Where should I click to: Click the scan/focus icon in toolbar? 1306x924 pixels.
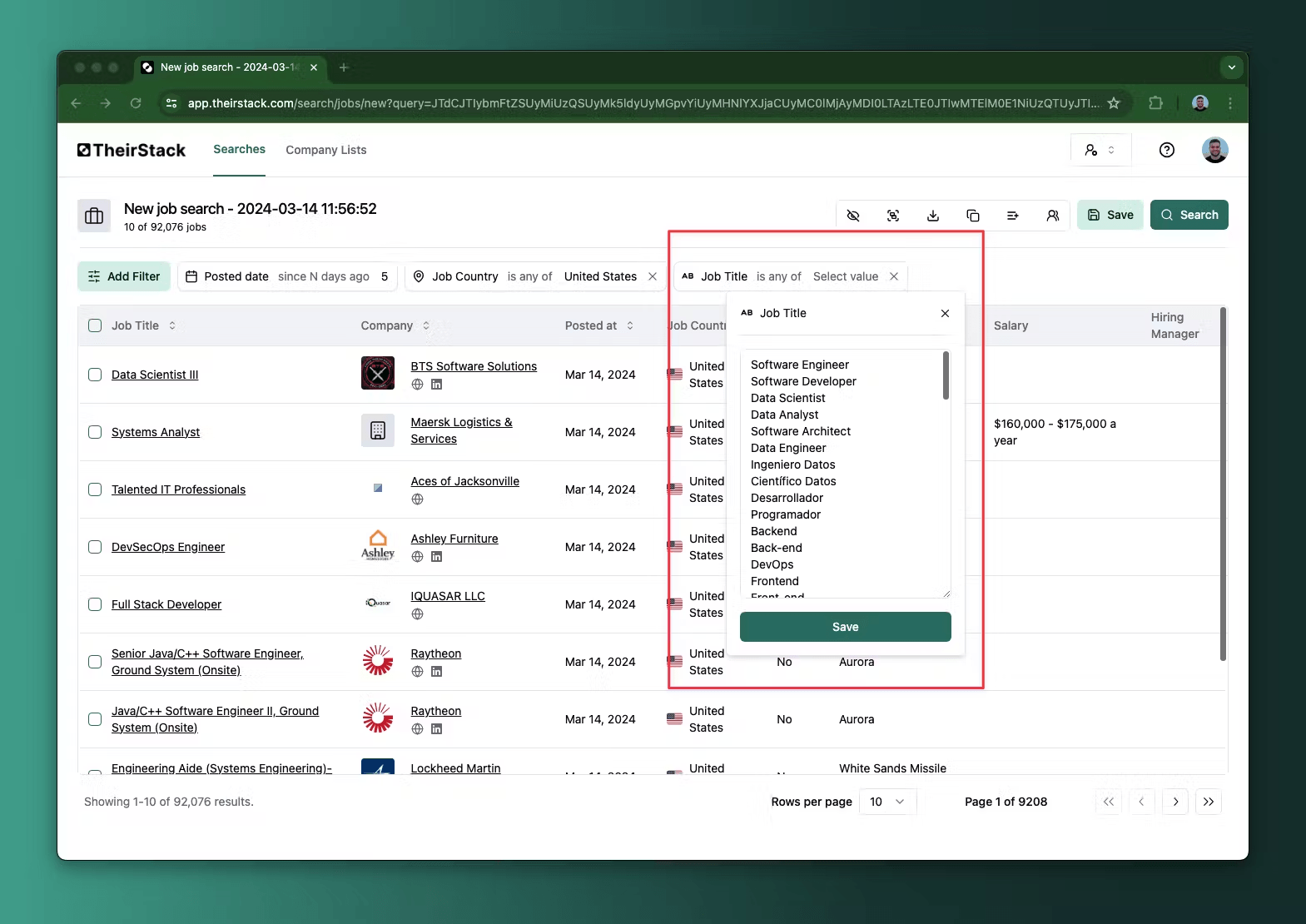pos(893,216)
